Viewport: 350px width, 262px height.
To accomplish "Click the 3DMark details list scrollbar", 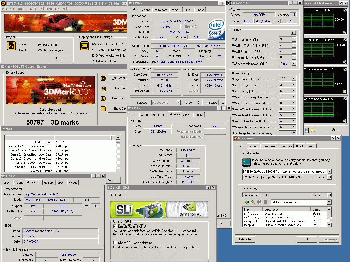I will (x=118, y=154).
